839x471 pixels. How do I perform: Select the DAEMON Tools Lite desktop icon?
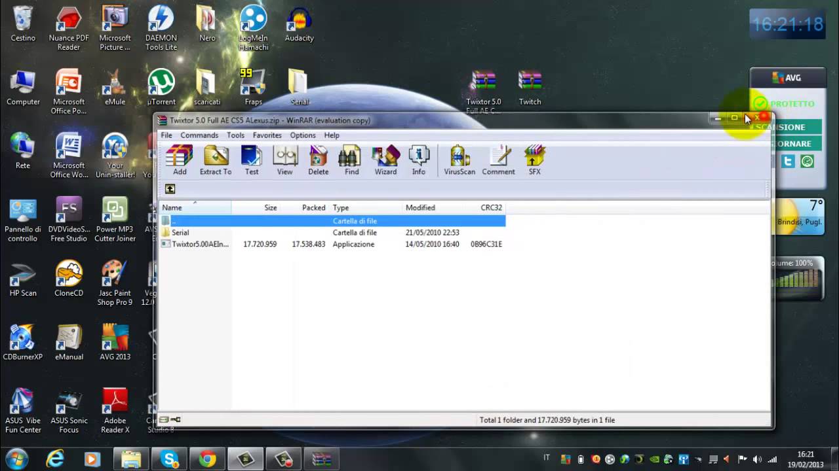point(161,28)
